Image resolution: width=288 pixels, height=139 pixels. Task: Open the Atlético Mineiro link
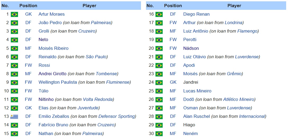pos(239,99)
